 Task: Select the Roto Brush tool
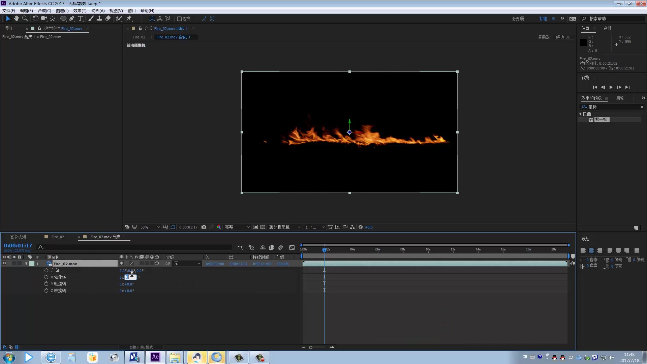click(119, 19)
